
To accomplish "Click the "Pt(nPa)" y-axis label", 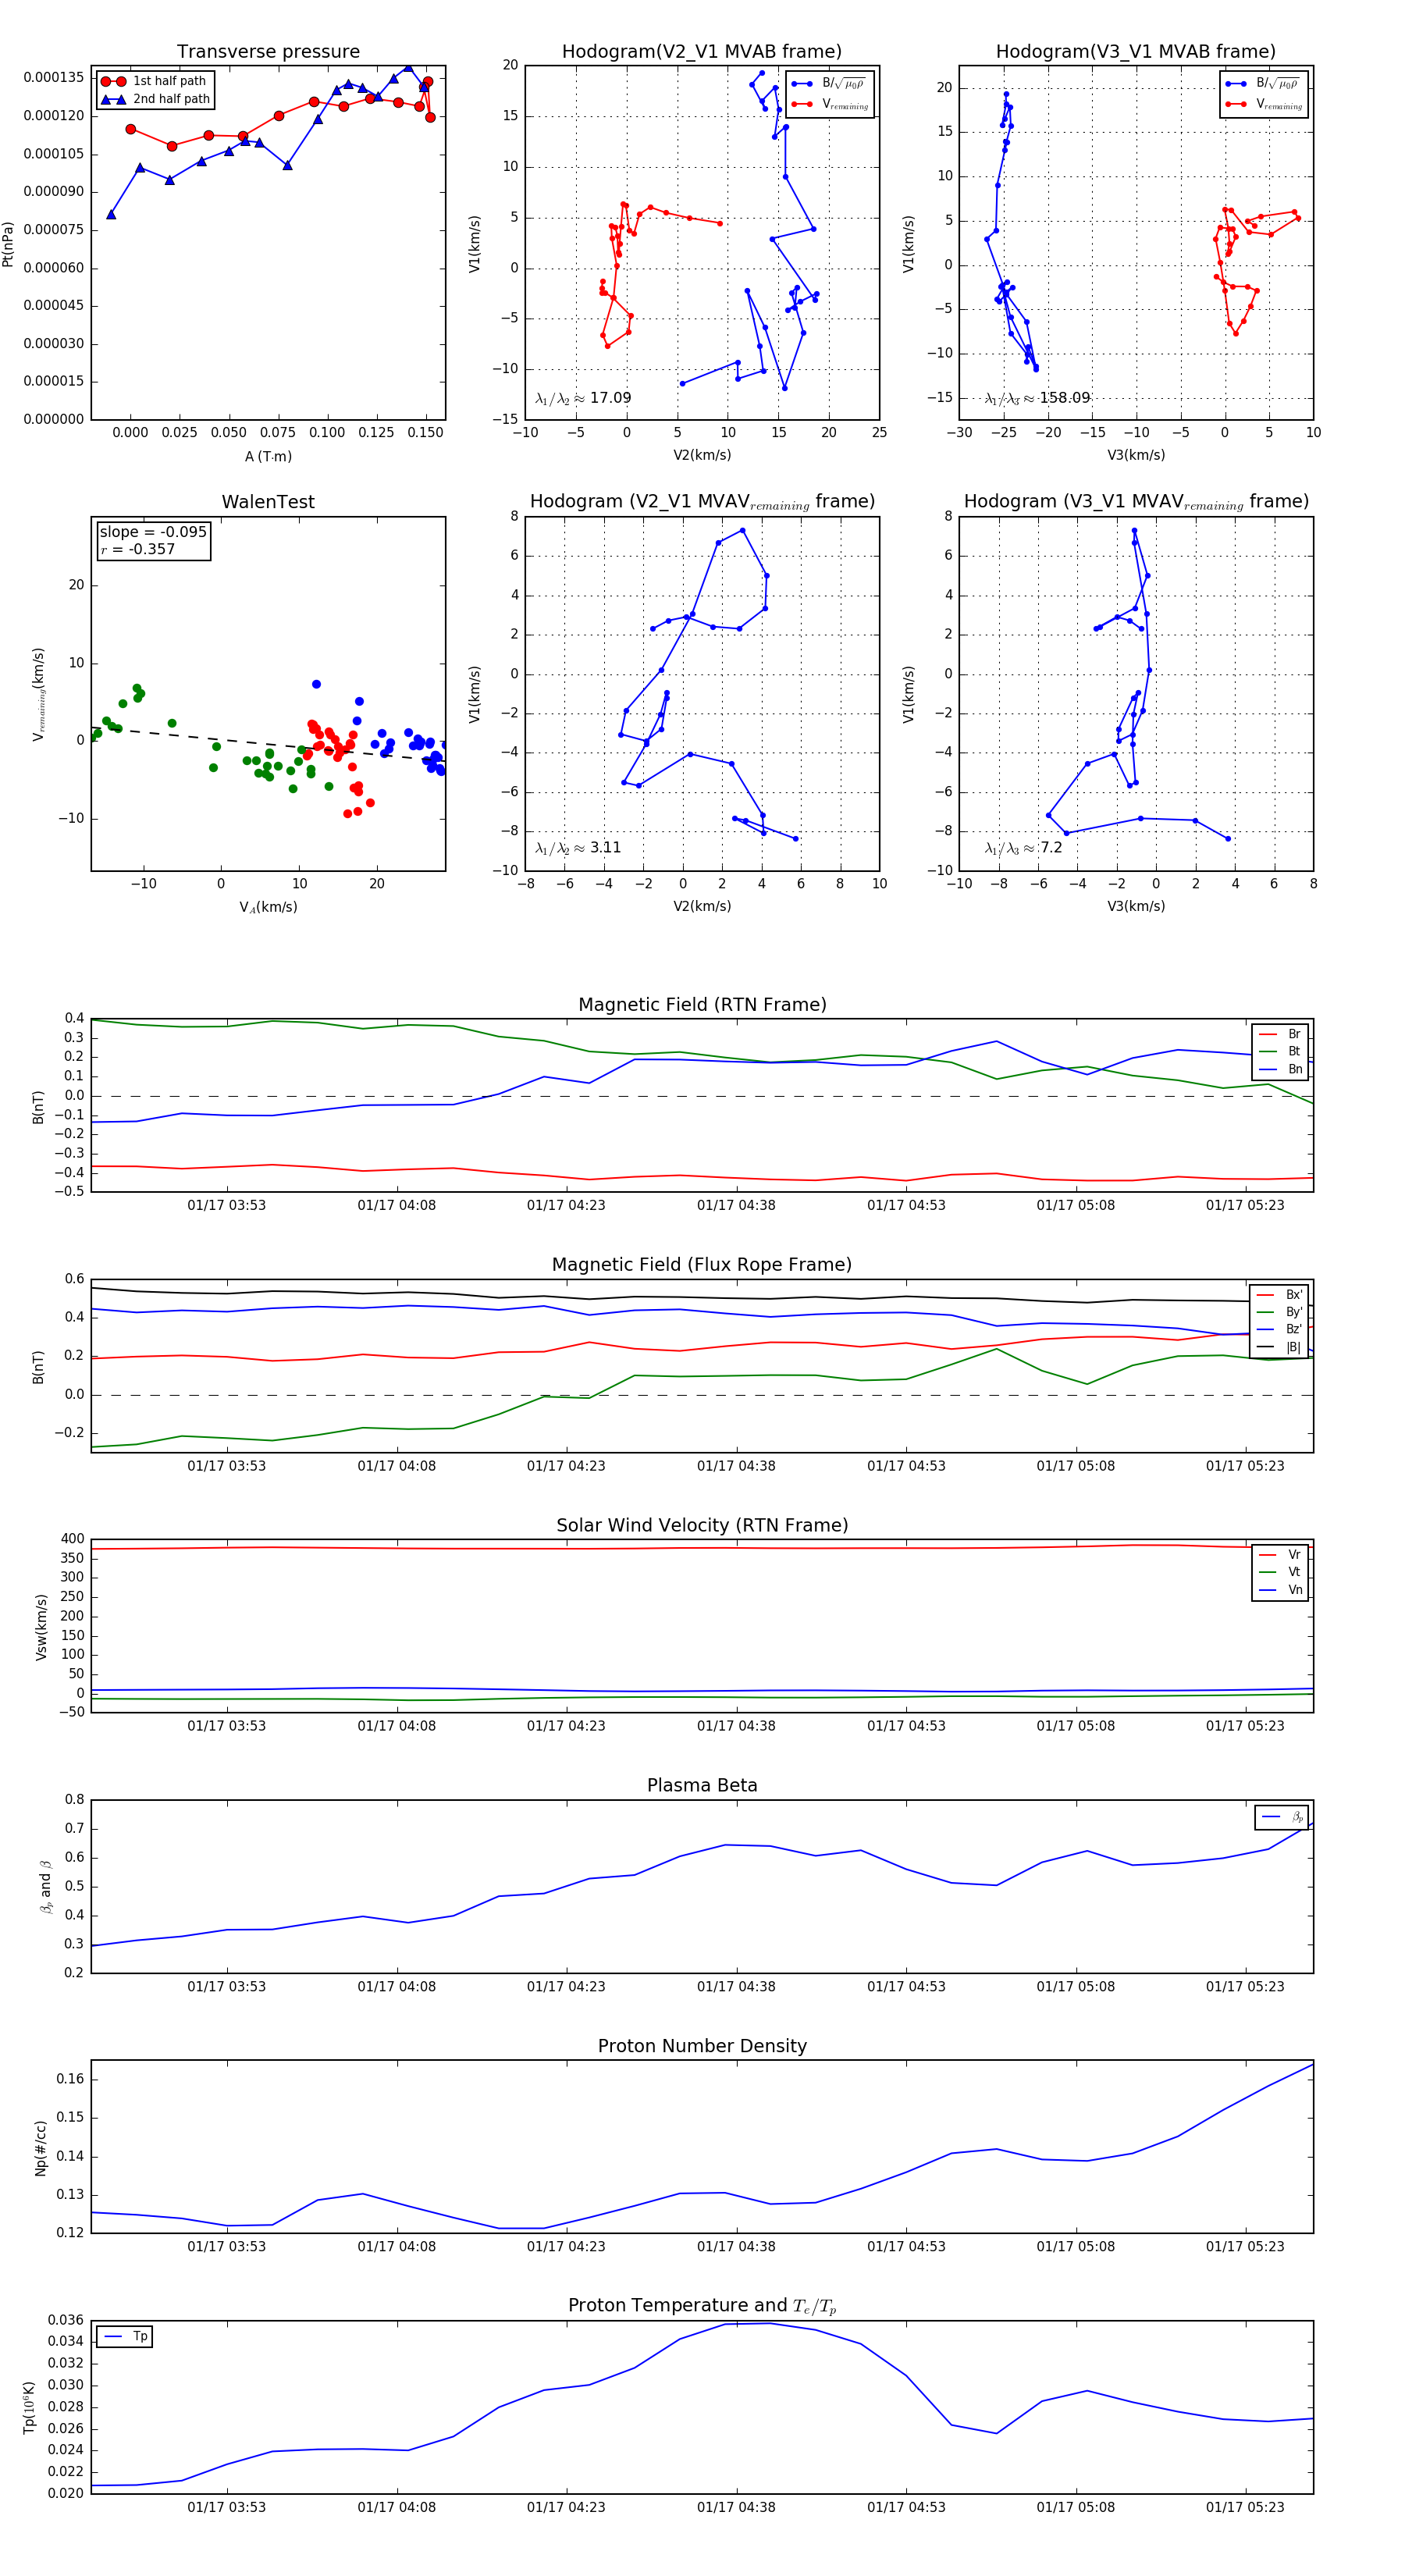I will pos(8,244).
